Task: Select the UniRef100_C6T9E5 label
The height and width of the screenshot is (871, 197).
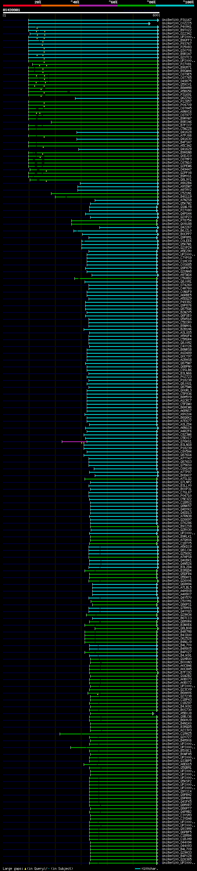Action: tap(176, 74)
